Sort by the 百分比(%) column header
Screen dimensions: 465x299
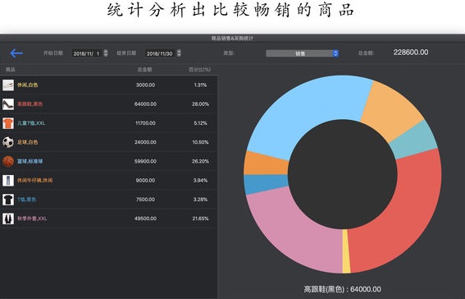(x=200, y=70)
